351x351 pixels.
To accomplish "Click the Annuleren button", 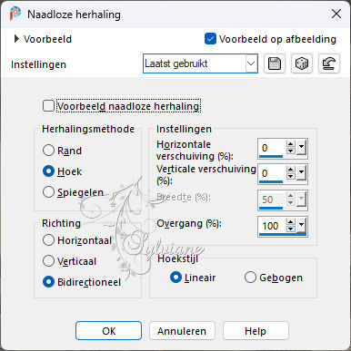I will [182, 331].
